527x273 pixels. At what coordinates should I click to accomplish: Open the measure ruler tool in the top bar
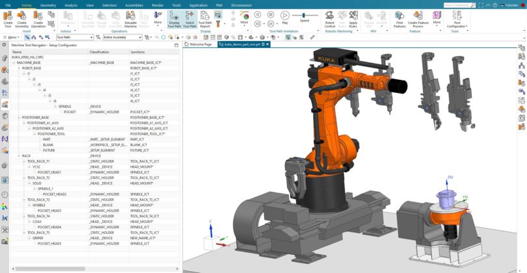click(x=312, y=37)
